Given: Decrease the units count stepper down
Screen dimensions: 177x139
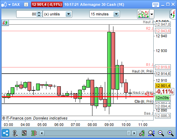Looking at the screenshot, I should [39, 15].
